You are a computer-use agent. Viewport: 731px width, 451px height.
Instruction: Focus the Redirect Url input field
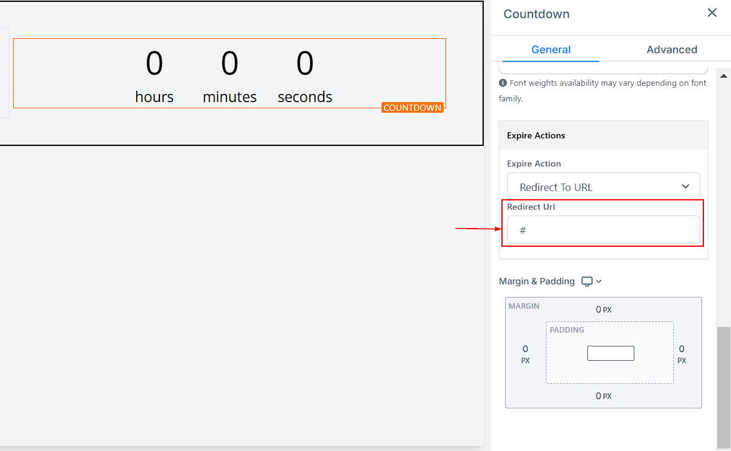603,230
